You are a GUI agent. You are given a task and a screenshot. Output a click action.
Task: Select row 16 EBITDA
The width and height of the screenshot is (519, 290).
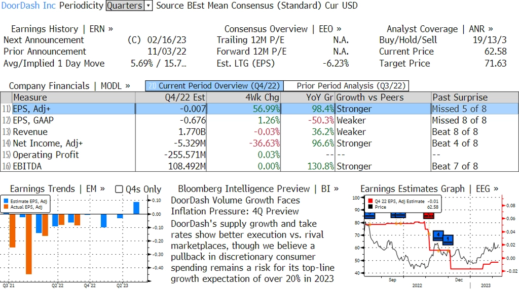tap(259, 166)
